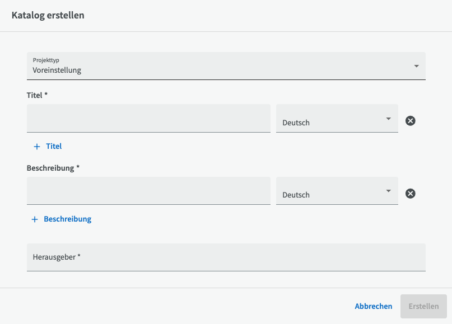Expand the Beschreibung language arrow
The width and height of the screenshot is (452, 324).
tap(388, 191)
